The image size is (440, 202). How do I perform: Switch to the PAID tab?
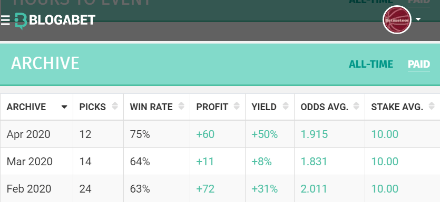pyautogui.click(x=419, y=64)
